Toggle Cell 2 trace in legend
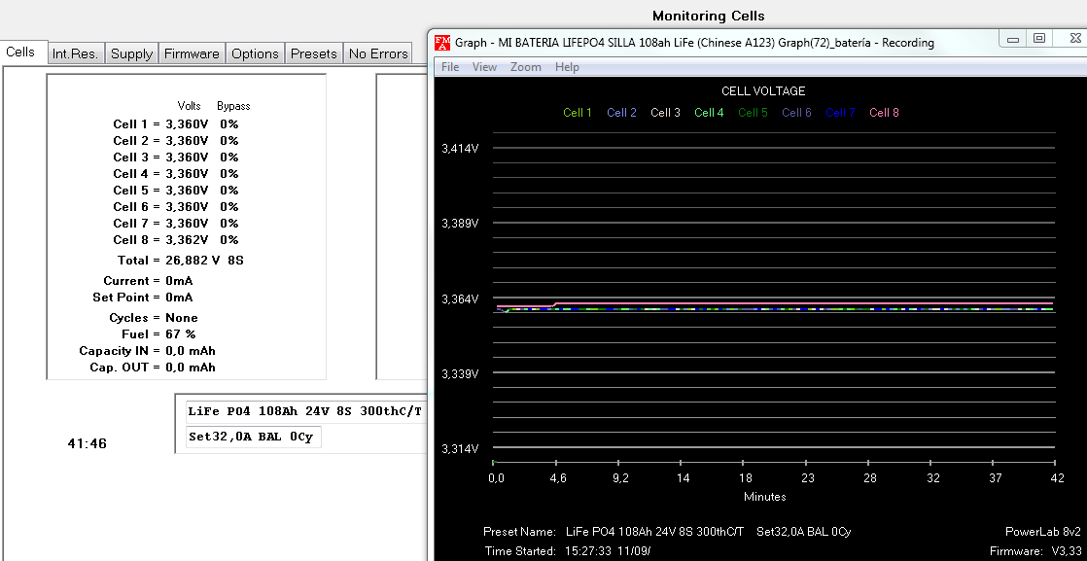The width and height of the screenshot is (1087, 561). tap(621, 113)
